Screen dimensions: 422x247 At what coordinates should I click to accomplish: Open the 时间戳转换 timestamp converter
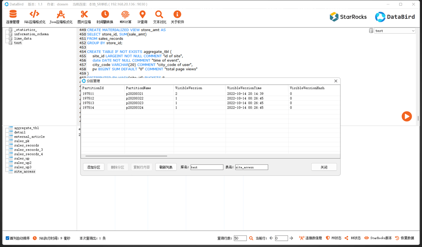tap(105, 17)
